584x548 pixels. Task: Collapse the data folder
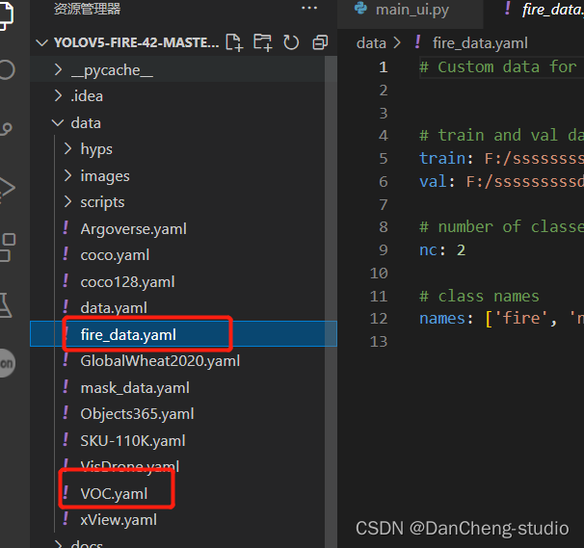point(58,123)
